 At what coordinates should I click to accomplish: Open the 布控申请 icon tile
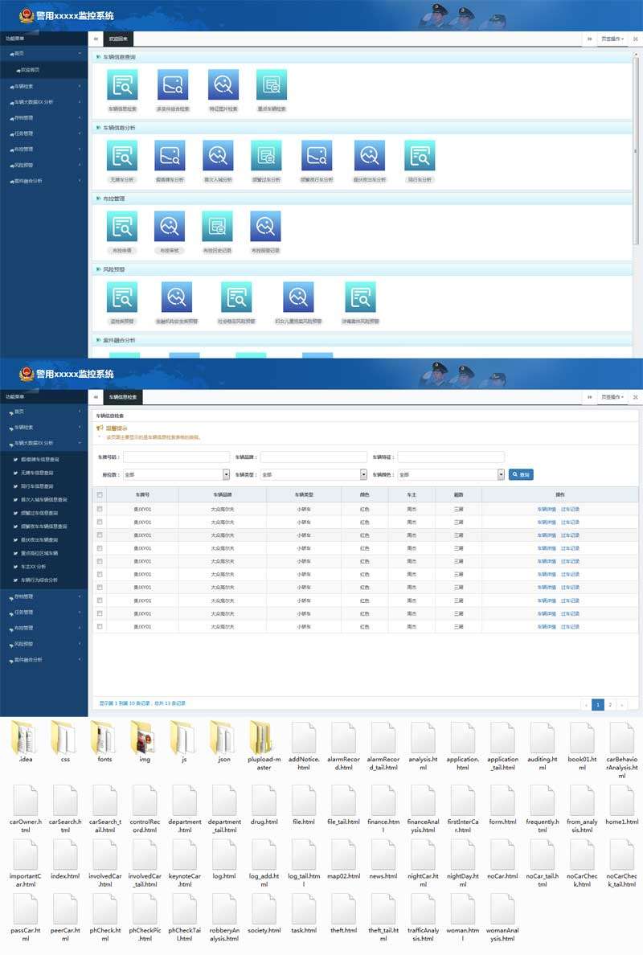pos(122,227)
